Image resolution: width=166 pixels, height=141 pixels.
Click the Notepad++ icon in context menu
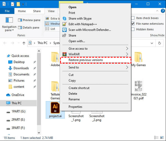(64, 24)
